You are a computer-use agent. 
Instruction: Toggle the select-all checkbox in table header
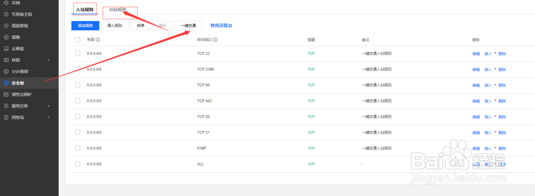78,40
